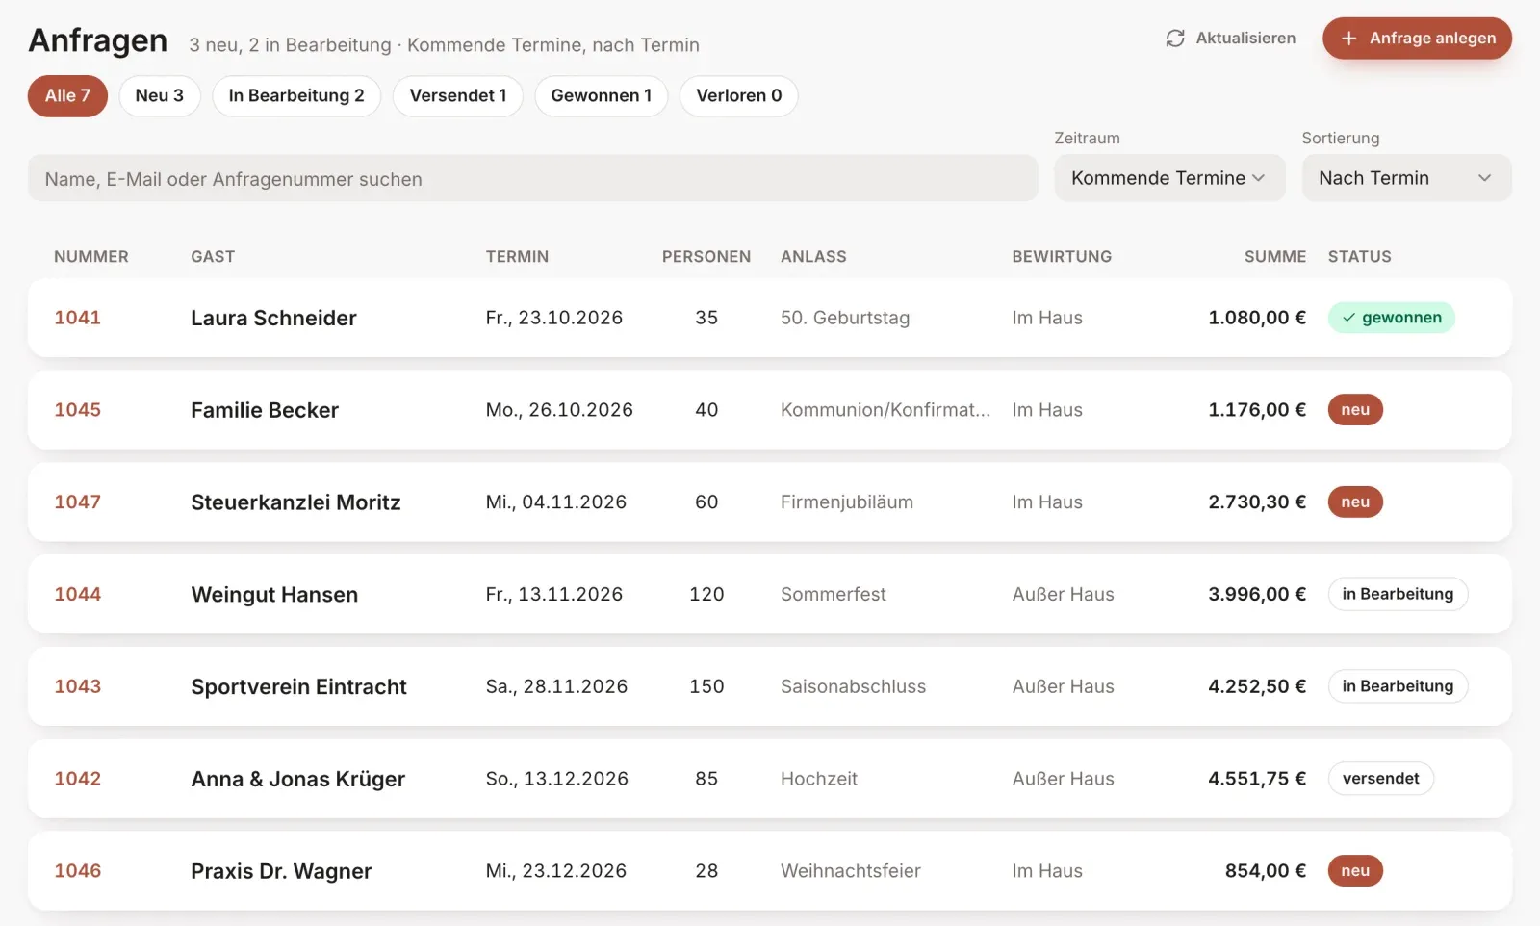Click guest name Sportverein Eintracht

[x=298, y=686]
